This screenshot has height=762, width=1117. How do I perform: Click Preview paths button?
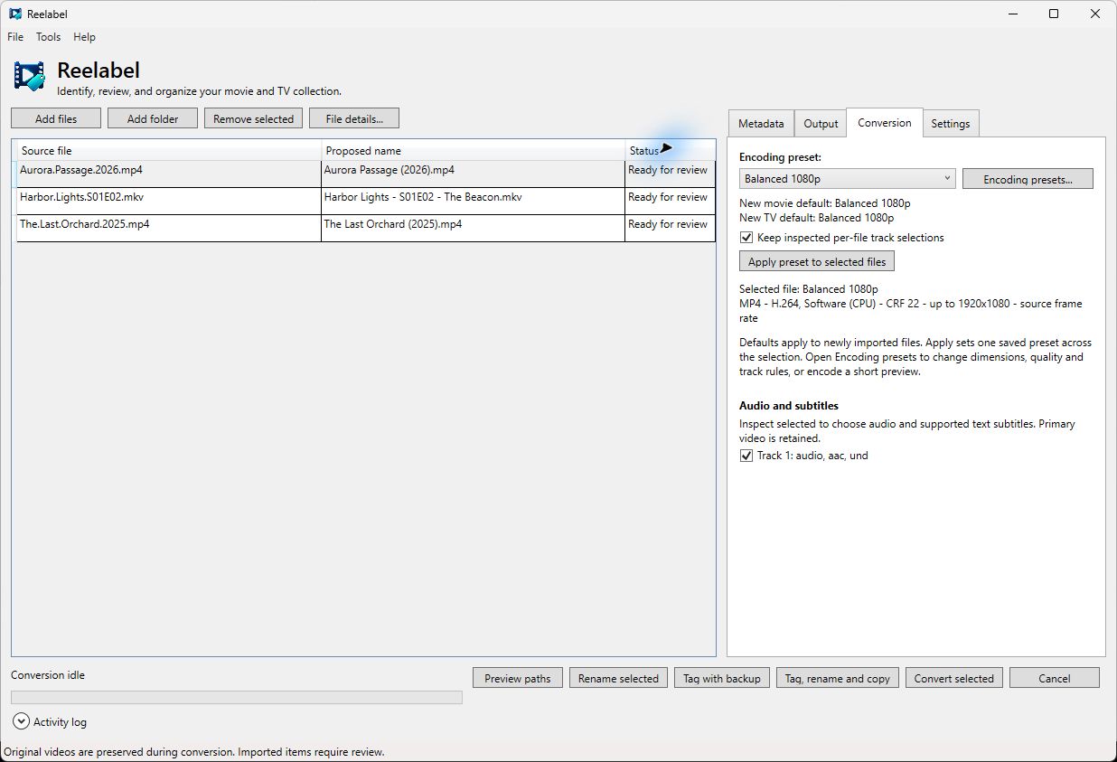tap(518, 678)
